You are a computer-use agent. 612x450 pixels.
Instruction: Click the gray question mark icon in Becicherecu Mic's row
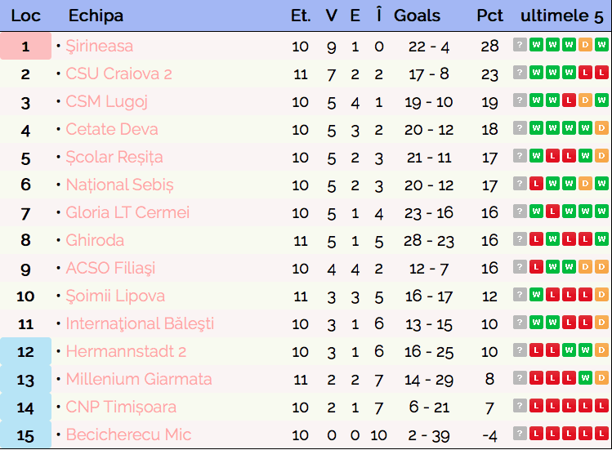[520, 434]
